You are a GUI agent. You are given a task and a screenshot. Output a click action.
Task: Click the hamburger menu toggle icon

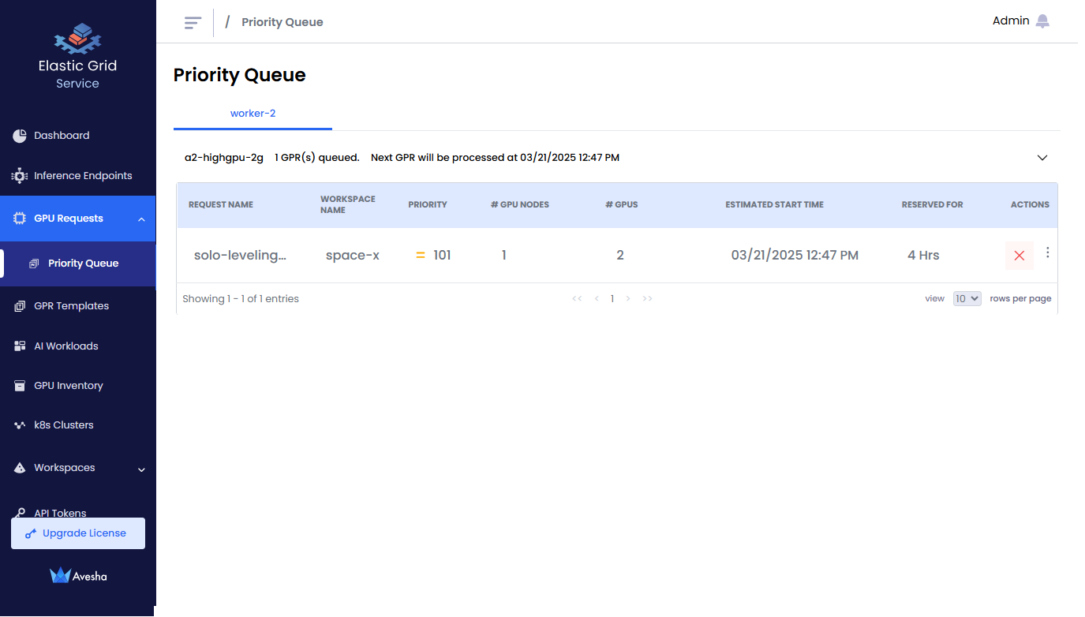click(193, 22)
